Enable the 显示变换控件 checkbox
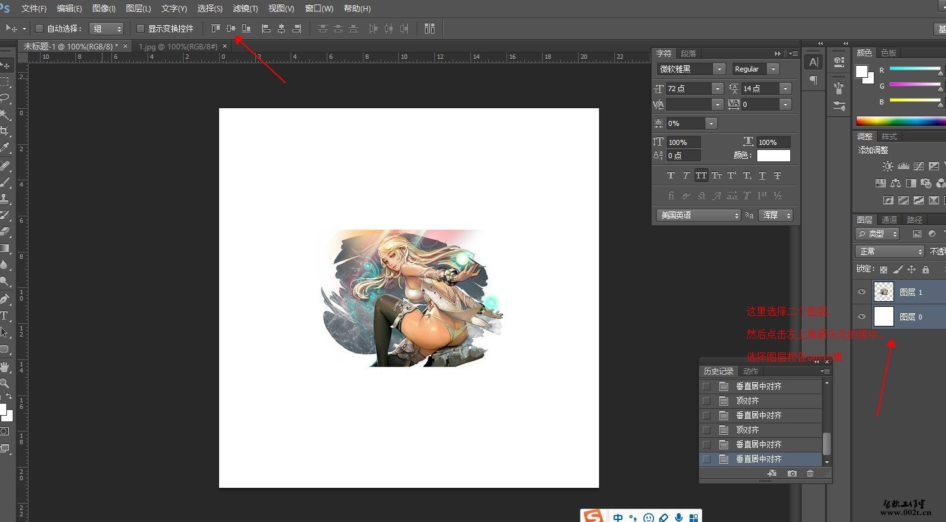The height and width of the screenshot is (522, 946). 141,28
